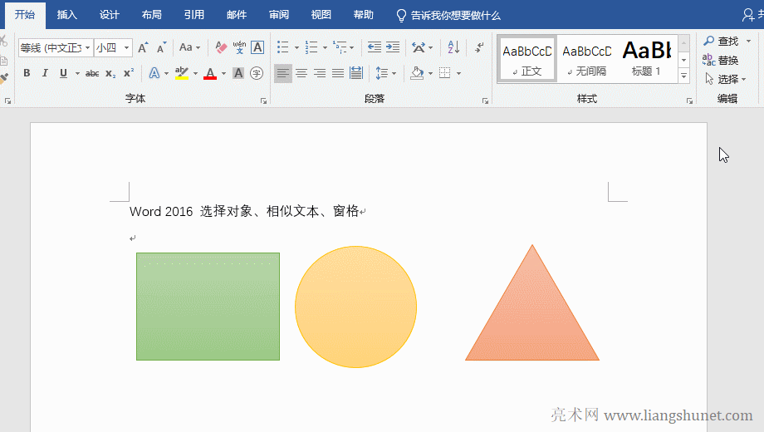Open styles pane launcher
764x432 pixels.
click(x=689, y=101)
